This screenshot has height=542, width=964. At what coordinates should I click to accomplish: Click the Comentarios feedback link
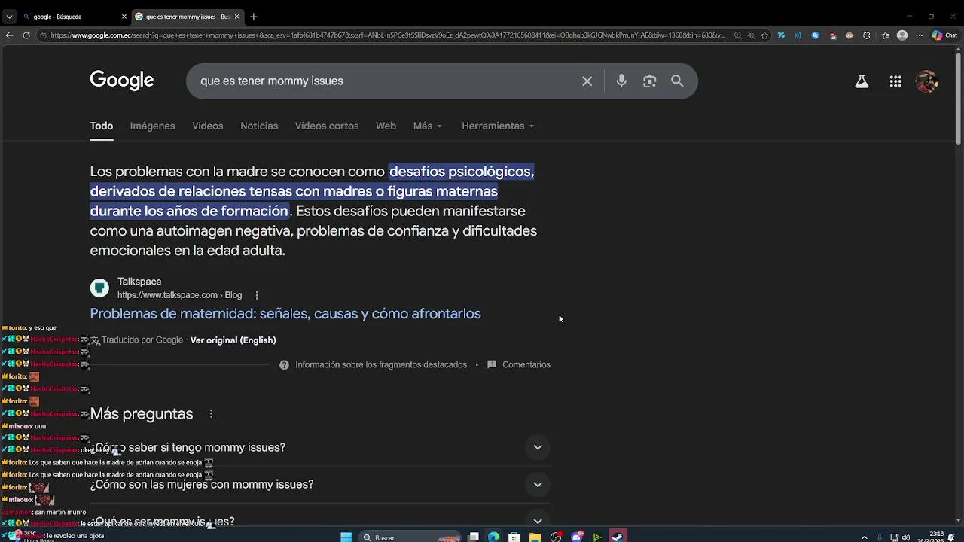519,365
